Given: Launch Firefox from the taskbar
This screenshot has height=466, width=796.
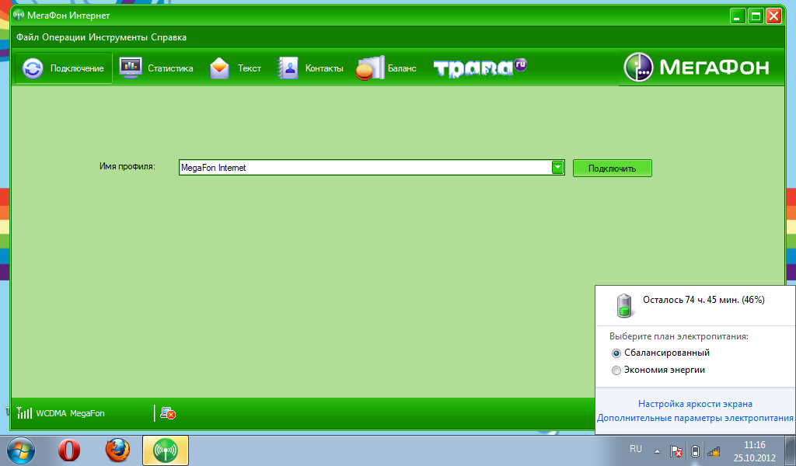Looking at the screenshot, I should 117,450.
